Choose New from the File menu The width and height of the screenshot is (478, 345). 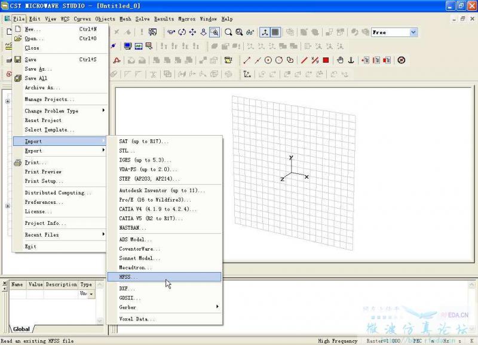[60, 29]
